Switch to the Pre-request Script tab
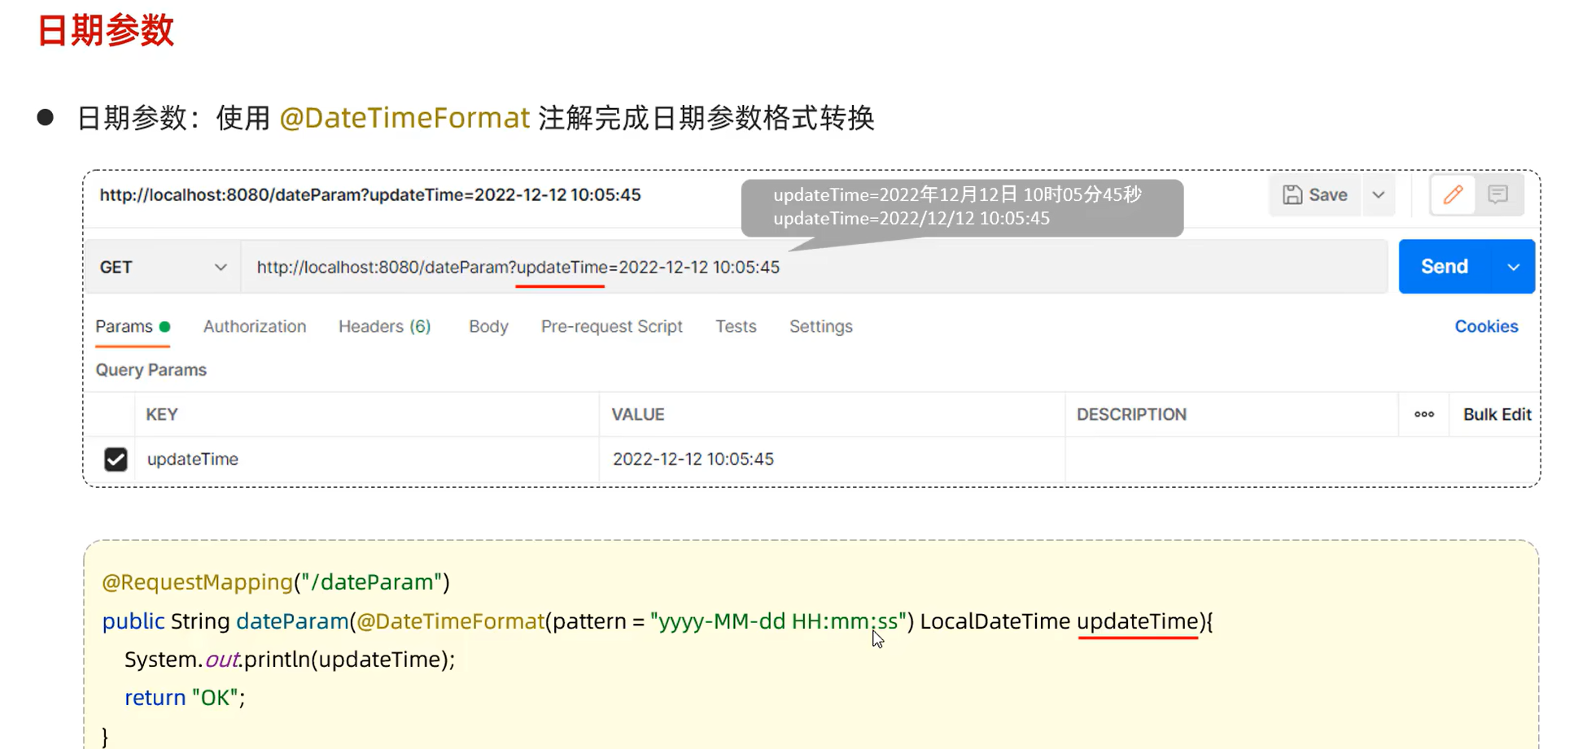The width and height of the screenshot is (1578, 749). [611, 326]
